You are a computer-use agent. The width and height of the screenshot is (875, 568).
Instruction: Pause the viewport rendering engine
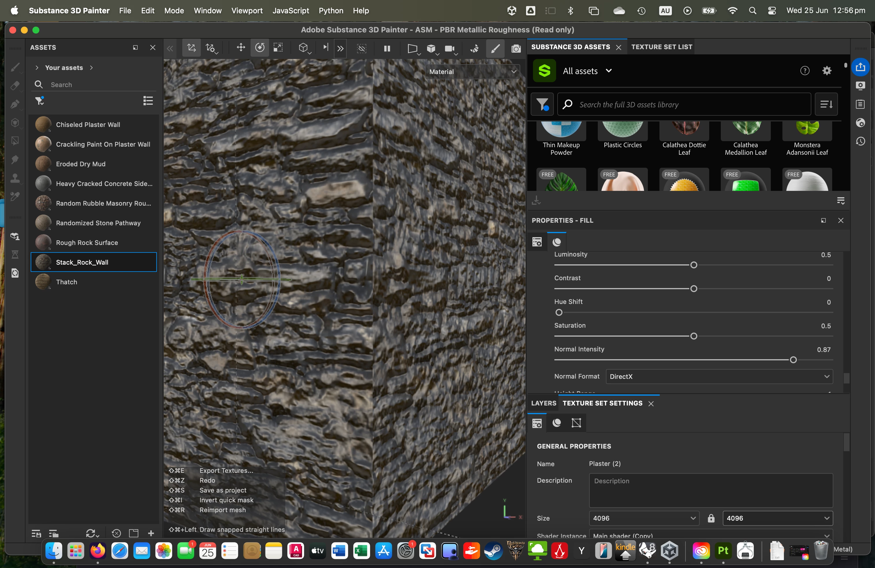[x=387, y=48]
